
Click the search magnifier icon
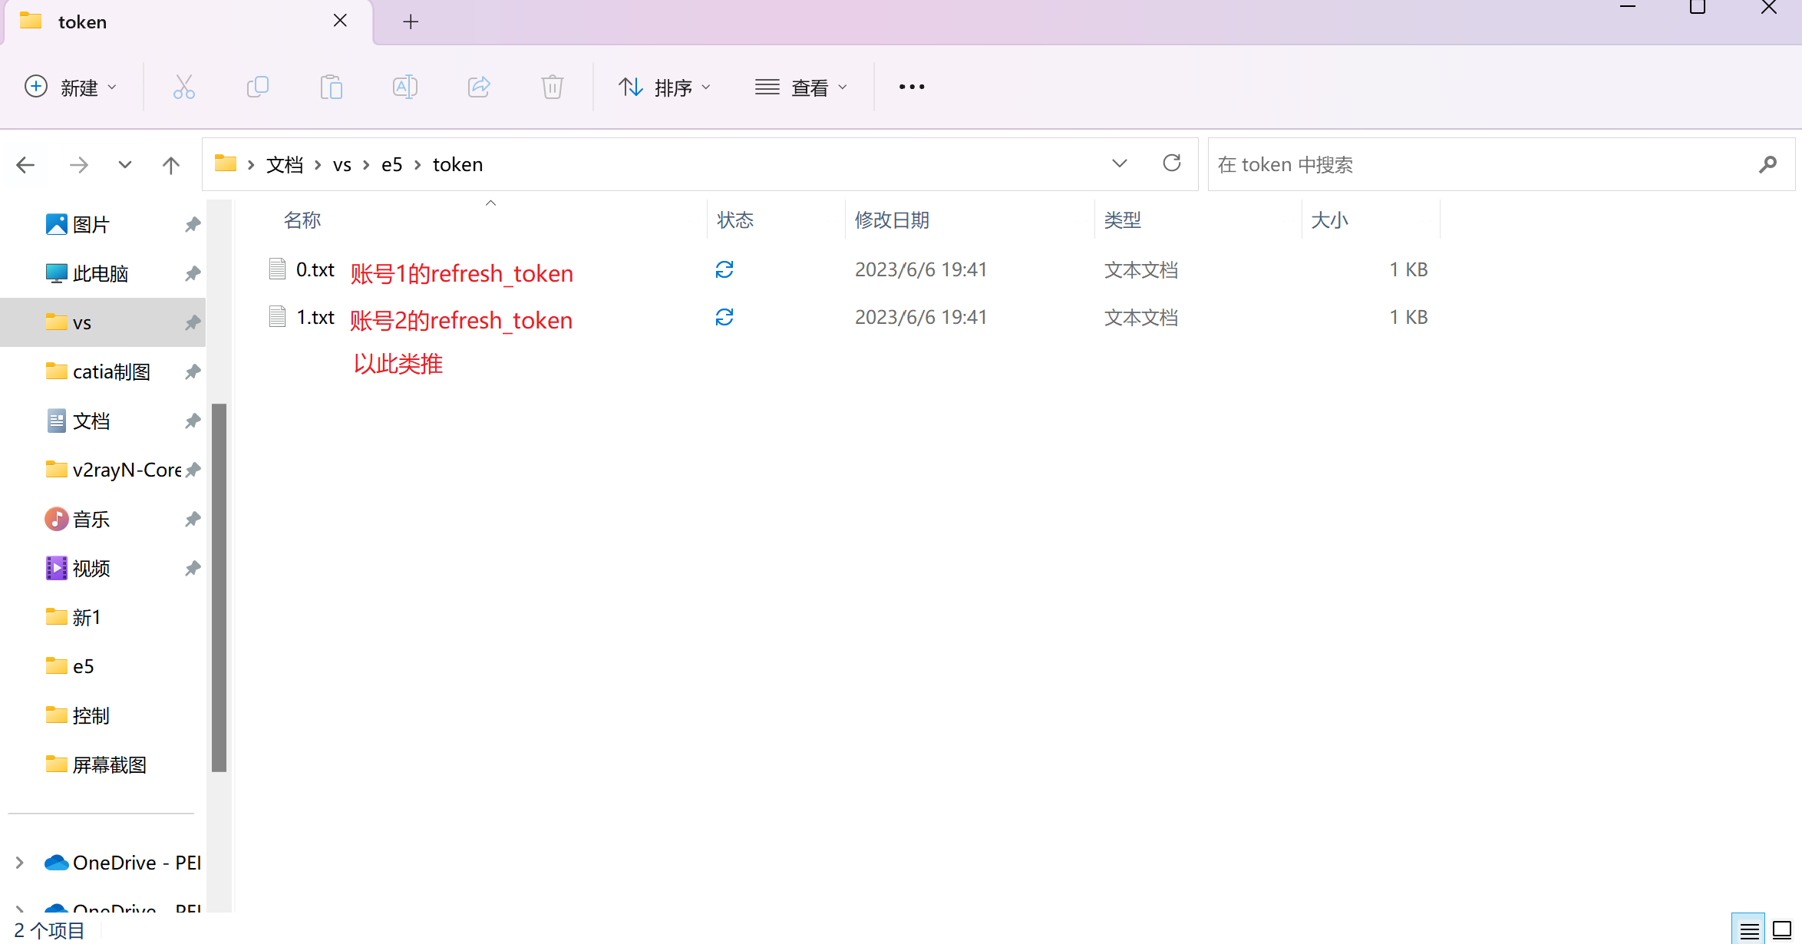point(1768,164)
